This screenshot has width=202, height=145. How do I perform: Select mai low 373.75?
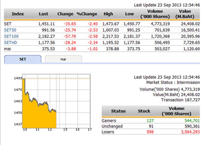tap(133, 49)
